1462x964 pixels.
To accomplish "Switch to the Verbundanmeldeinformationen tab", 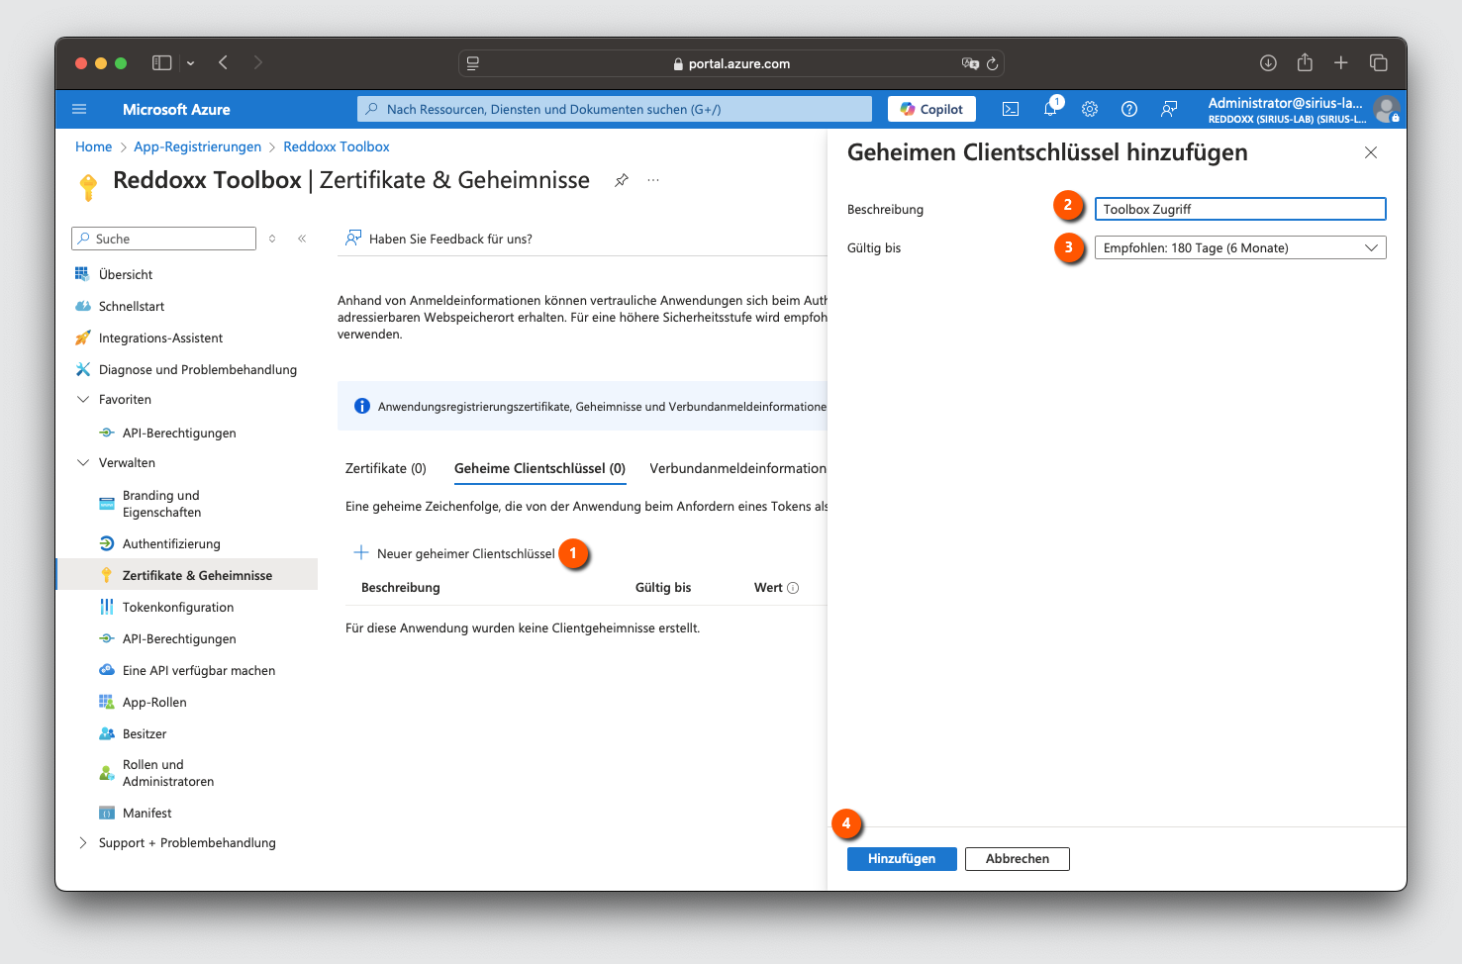I will (x=737, y=468).
